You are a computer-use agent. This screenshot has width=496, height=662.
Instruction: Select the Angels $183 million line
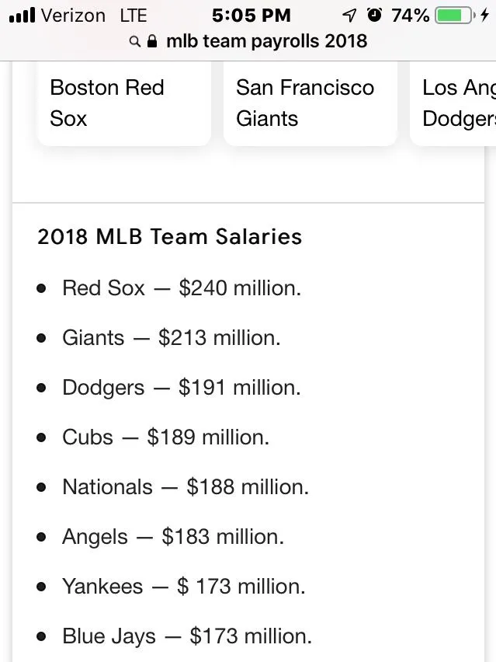pos(173,537)
